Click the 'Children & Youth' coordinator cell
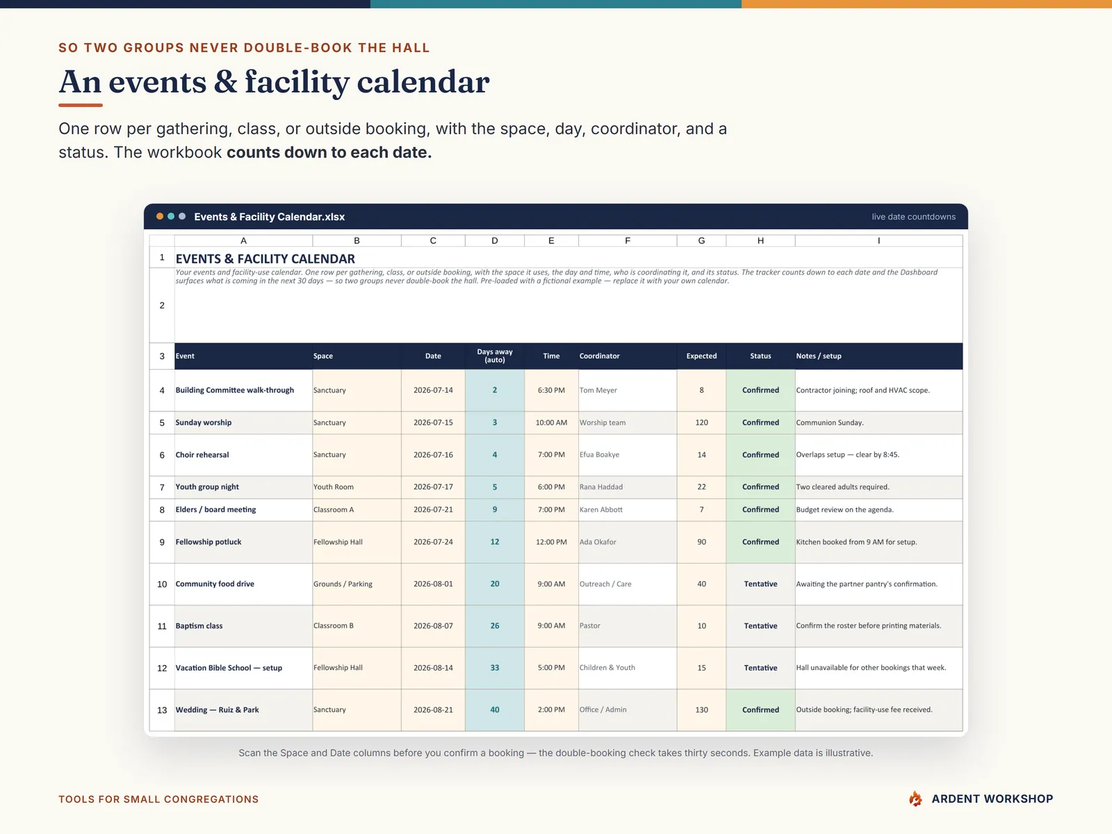Image resolution: width=1112 pixels, height=834 pixels. [628, 668]
